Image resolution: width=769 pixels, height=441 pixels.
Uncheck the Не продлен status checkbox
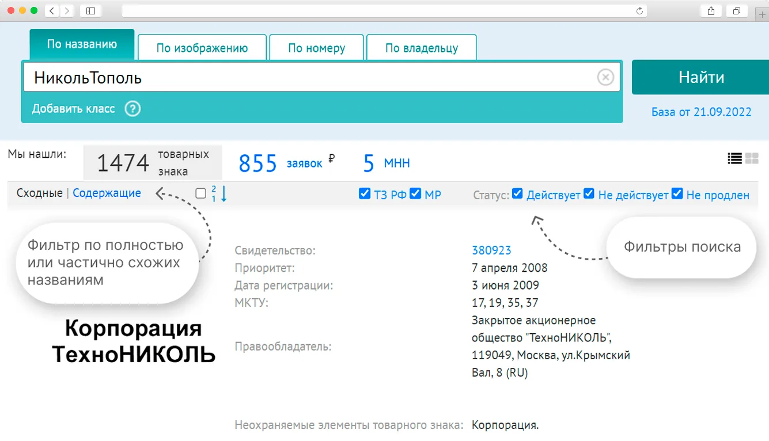pyautogui.click(x=677, y=193)
